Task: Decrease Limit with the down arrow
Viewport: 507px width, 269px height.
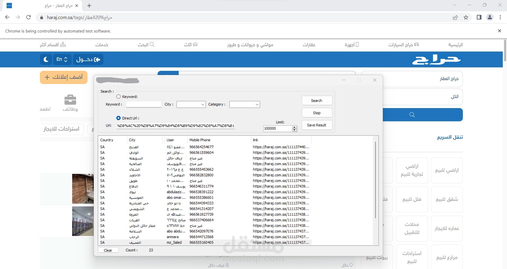Action: coord(294,130)
